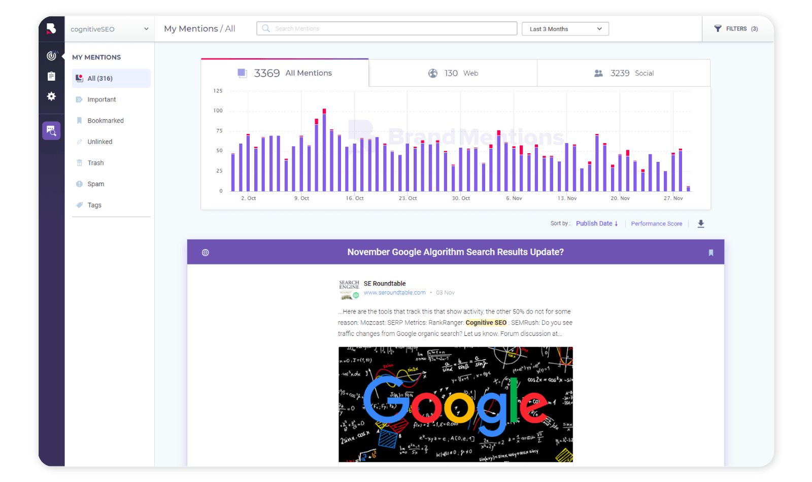Image resolution: width=812 pixels, height=482 pixels.
Task: Open the Bookmarked mentions list
Action: tap(106, 120)
